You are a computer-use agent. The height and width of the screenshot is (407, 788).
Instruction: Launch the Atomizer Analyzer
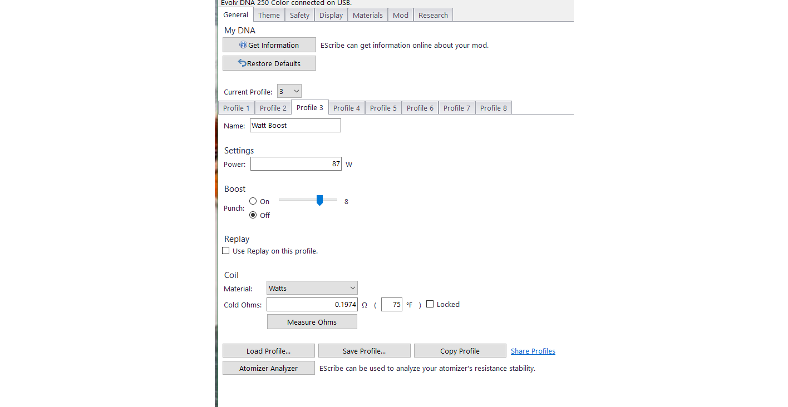(x=268, y=368)
